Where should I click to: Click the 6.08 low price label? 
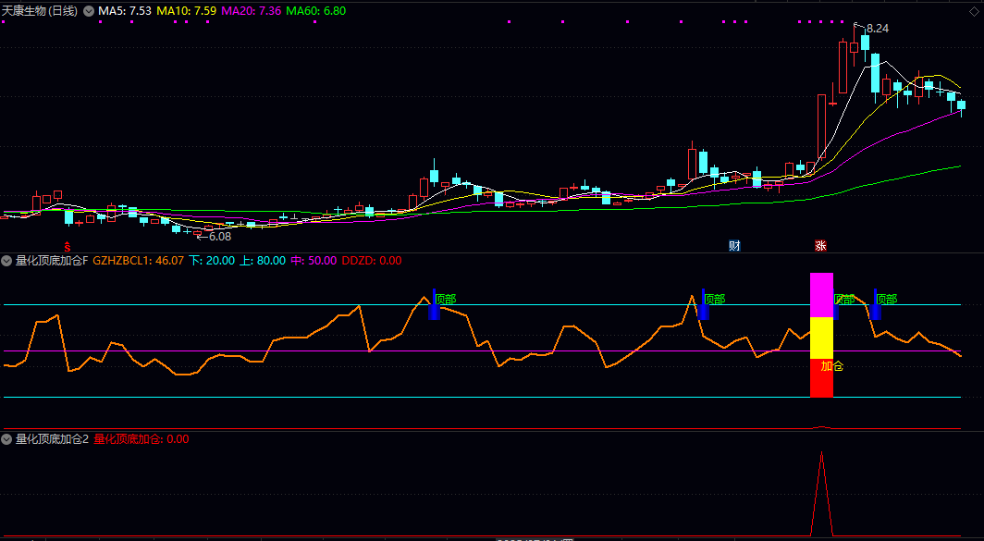click(x=218, y=237)
